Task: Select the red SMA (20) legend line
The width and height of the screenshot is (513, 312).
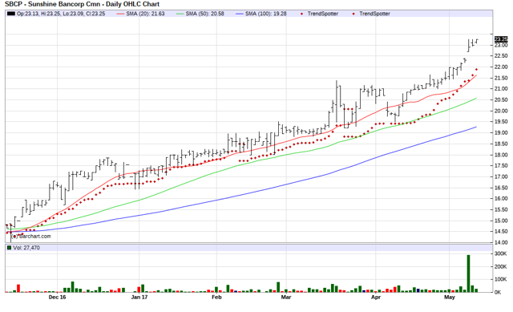Action: click(121, 14)
